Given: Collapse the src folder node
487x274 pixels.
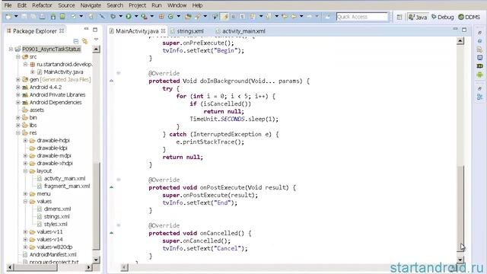Looking at the screenshot, I should point(18,56).
